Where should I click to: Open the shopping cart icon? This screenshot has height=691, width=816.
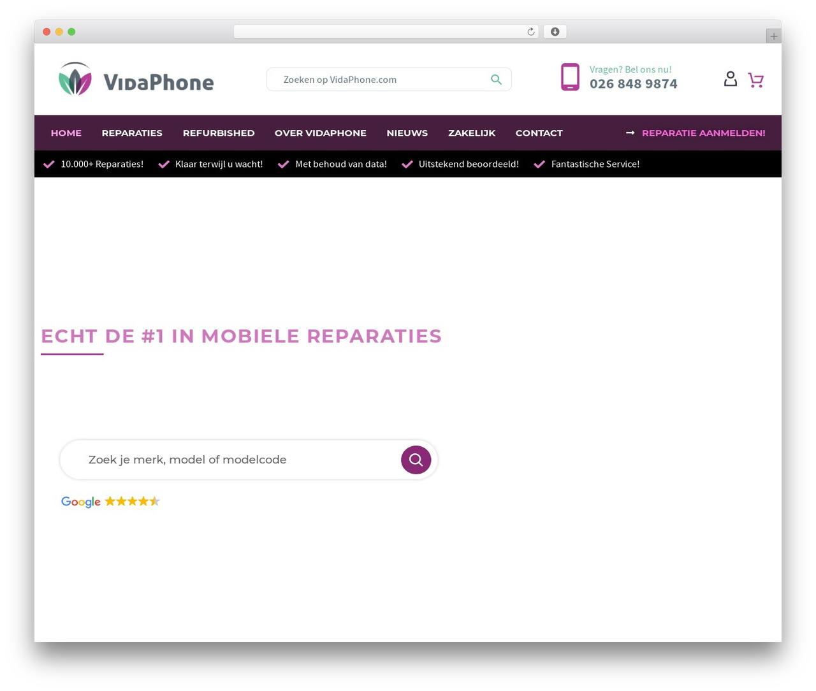(x=756, y=80)
